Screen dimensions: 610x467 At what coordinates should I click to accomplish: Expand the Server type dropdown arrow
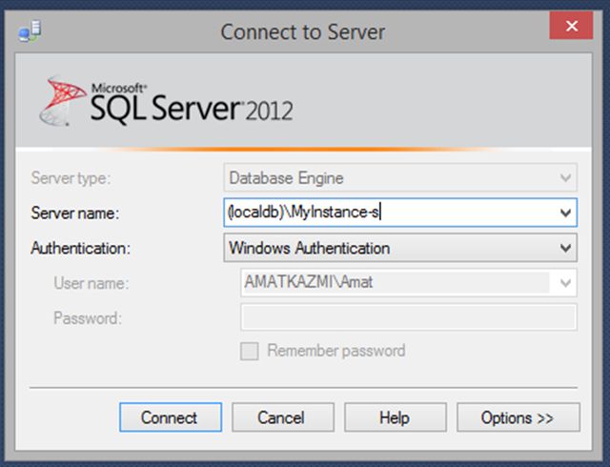click(566, 178)
